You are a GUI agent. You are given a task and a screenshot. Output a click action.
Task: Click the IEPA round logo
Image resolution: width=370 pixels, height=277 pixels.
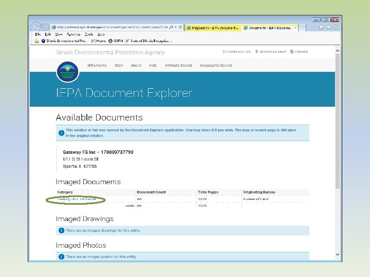[67, 72]
